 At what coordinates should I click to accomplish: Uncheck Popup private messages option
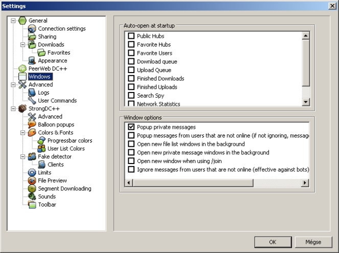point(131,127)
